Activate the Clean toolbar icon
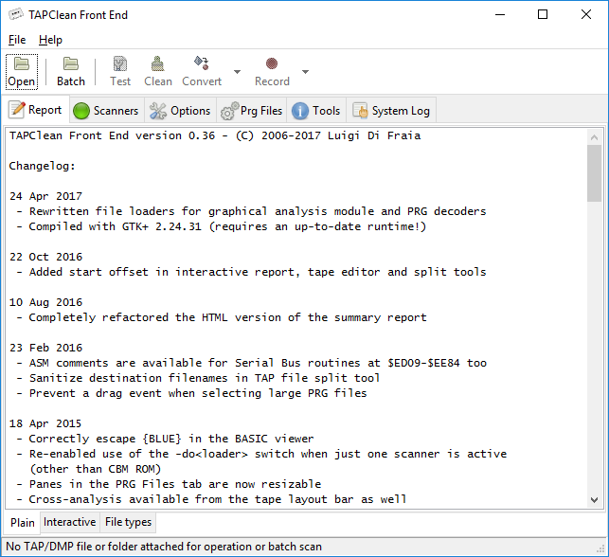 point(157,72)
